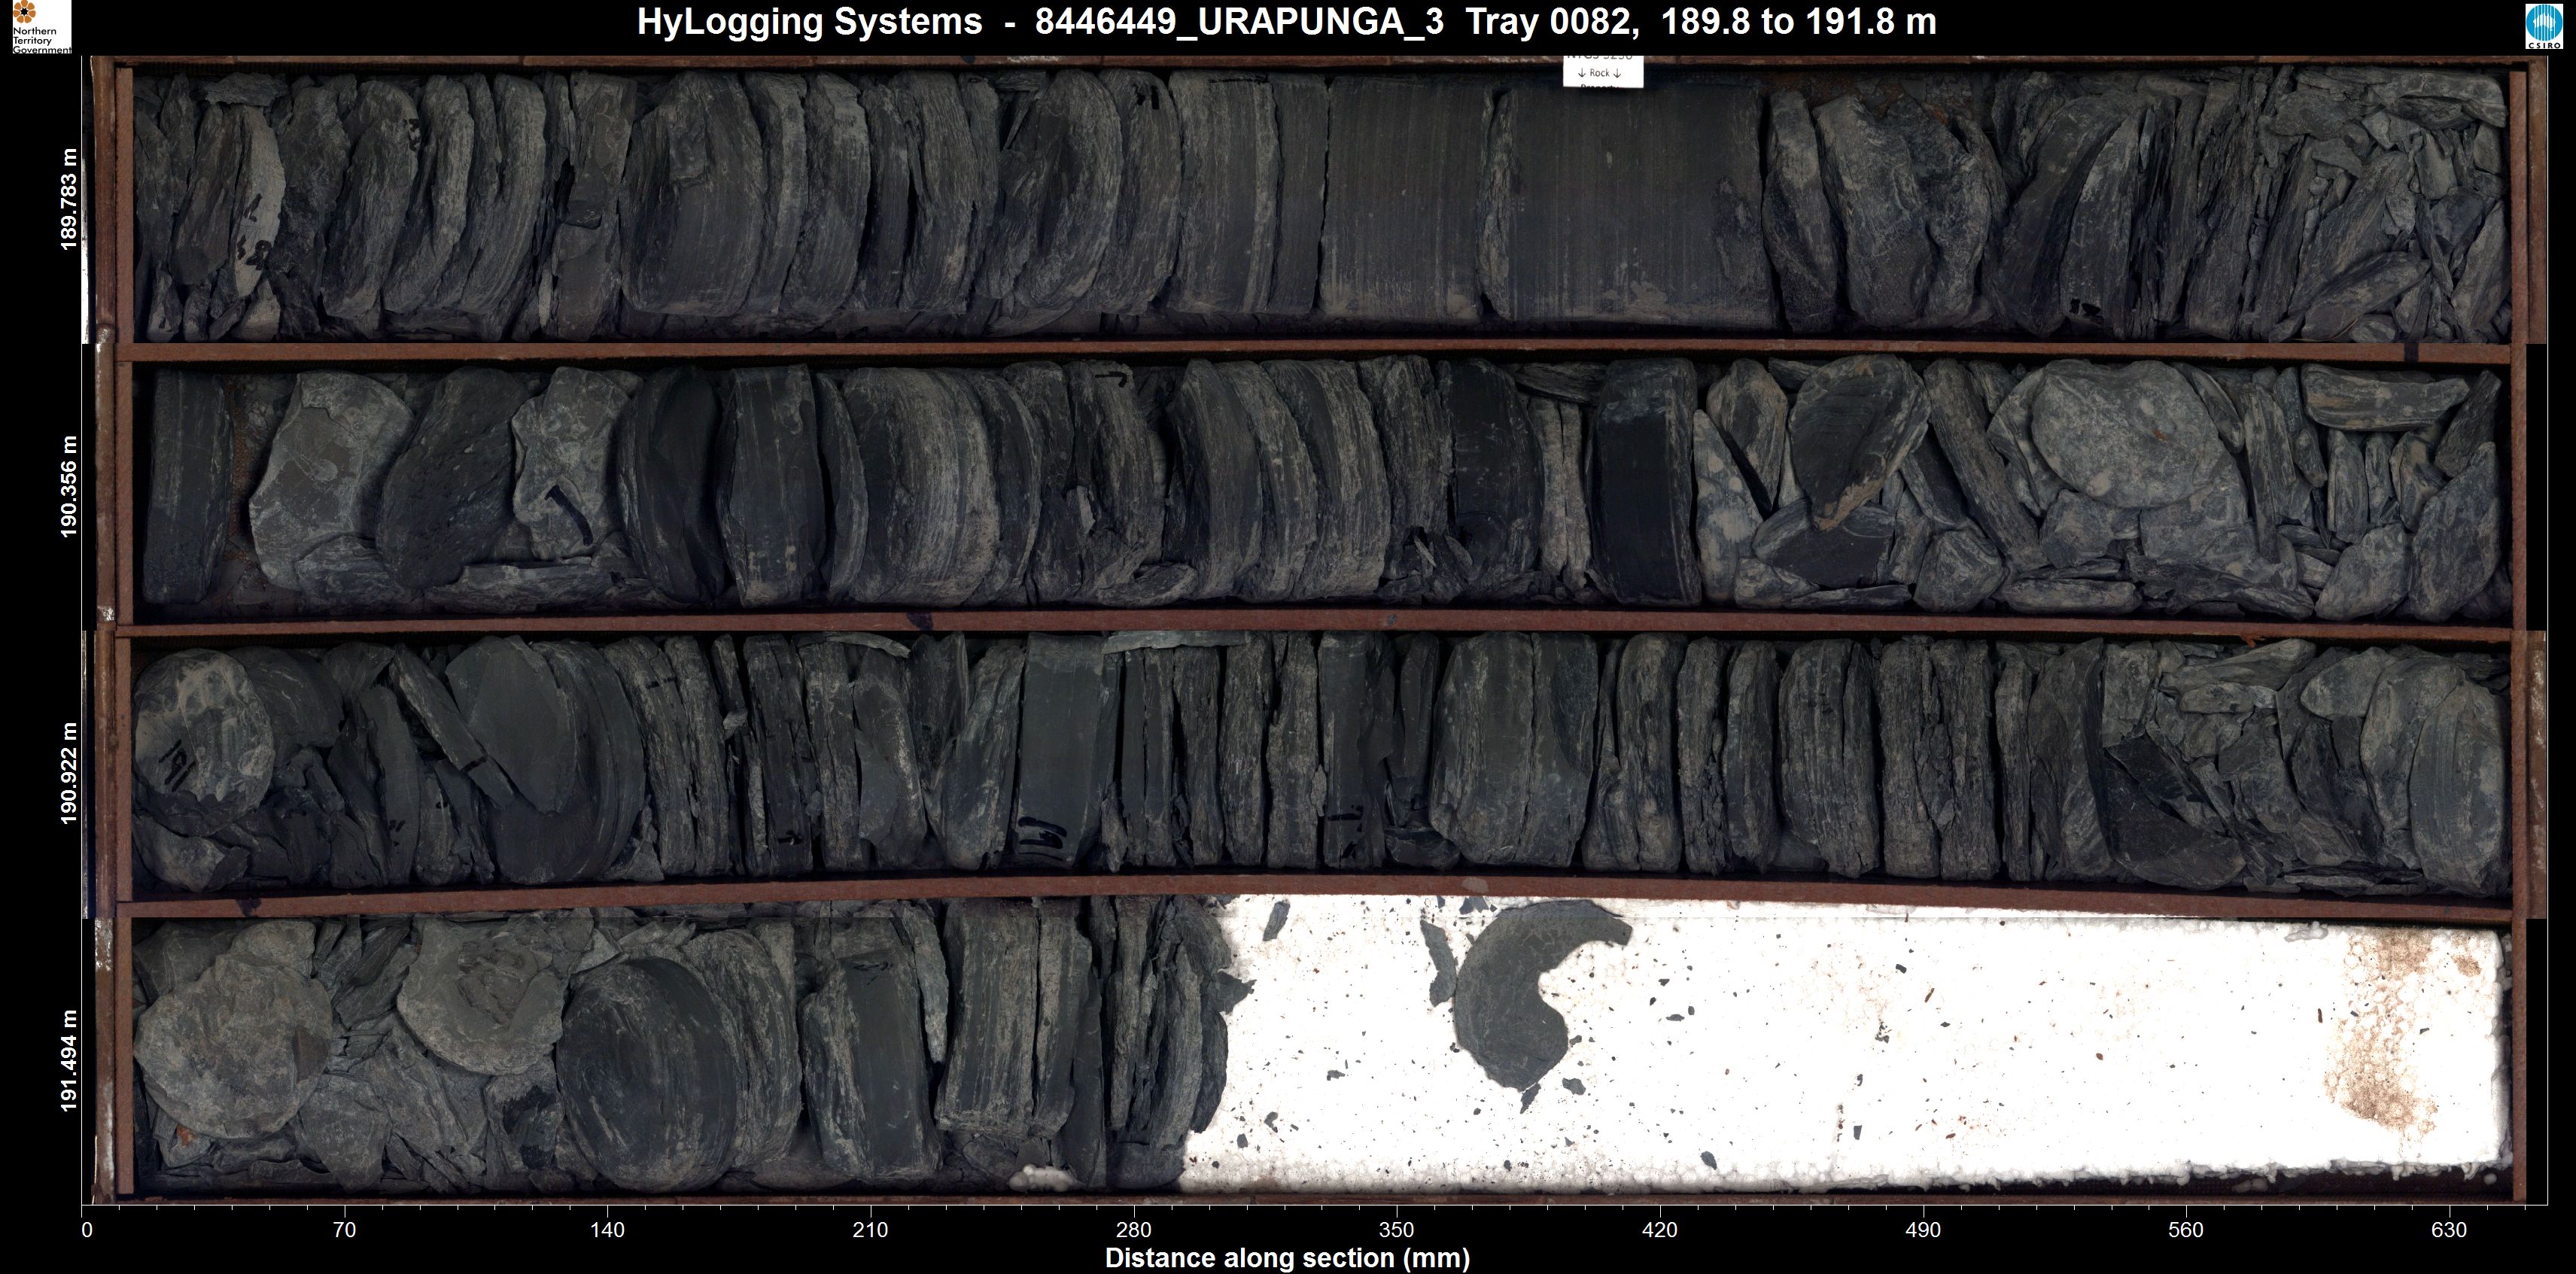2576x1274 pixels.
Task: Select the 189.783 m depth label
Action: pyautogui.click(x=69, y=199)
